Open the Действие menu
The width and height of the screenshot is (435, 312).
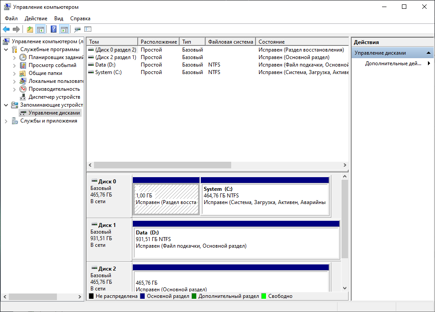click(36, 19)
